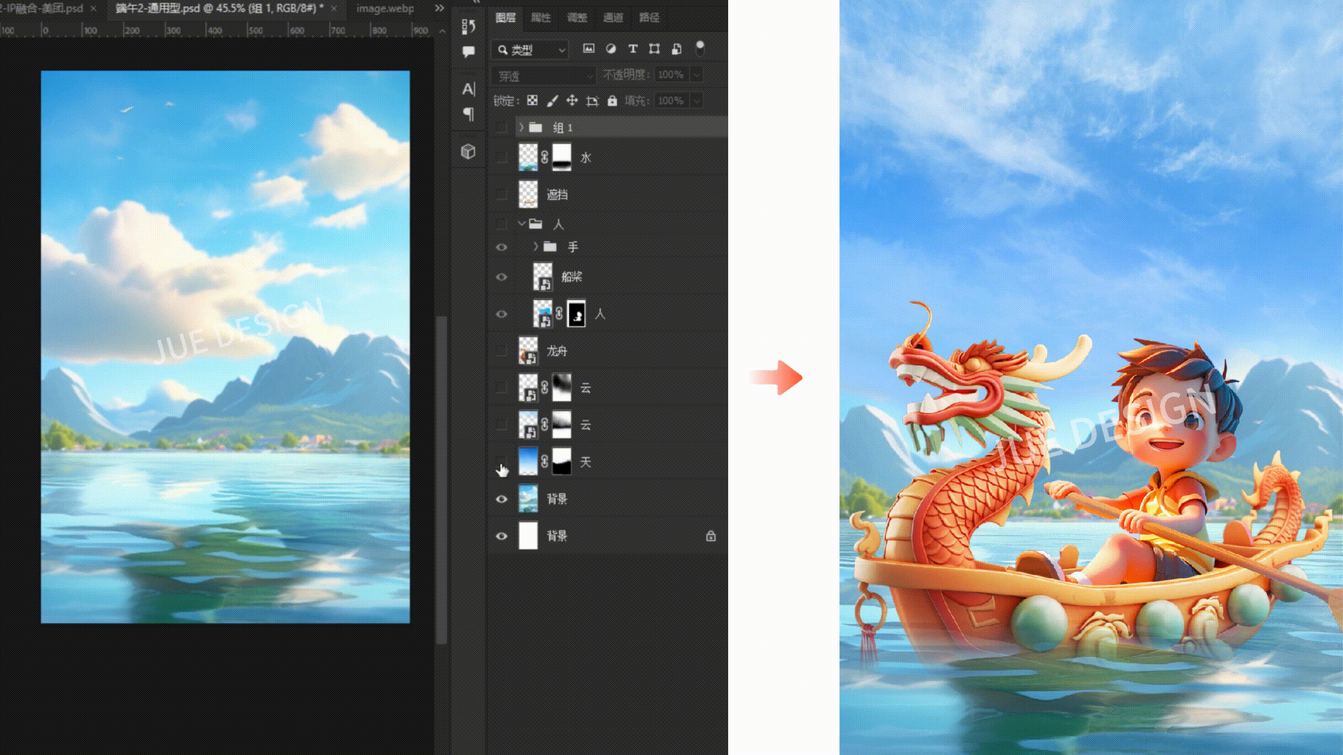Open the 不透明度 dropdown arrow
Image resolution: width=1343 pixels, height=755 pixels.
coord(697,74)
